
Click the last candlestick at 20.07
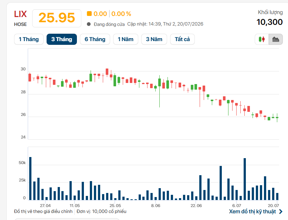277,118
